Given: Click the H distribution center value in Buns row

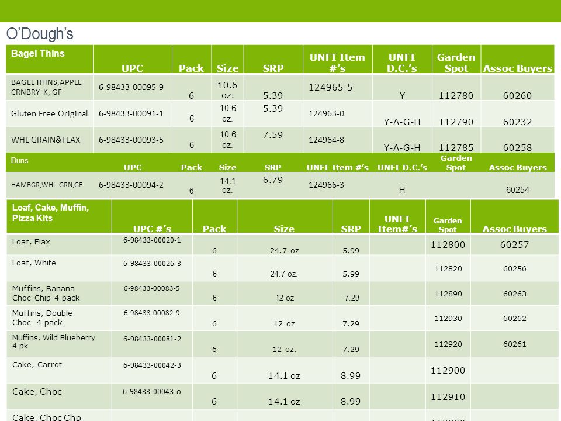Looking at the screenshot, I should pos(402,189).
